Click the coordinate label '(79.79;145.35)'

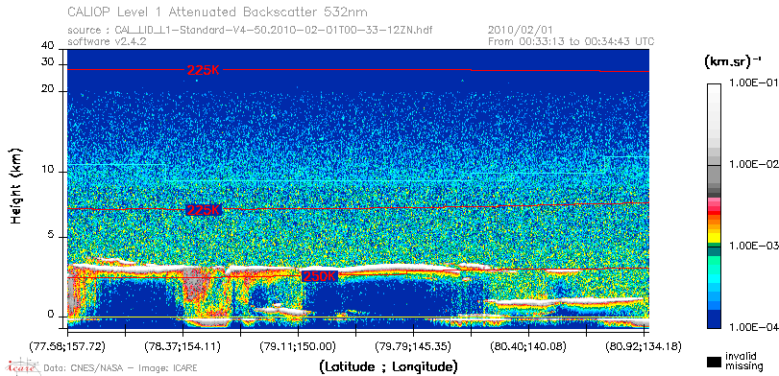point(413,345)
